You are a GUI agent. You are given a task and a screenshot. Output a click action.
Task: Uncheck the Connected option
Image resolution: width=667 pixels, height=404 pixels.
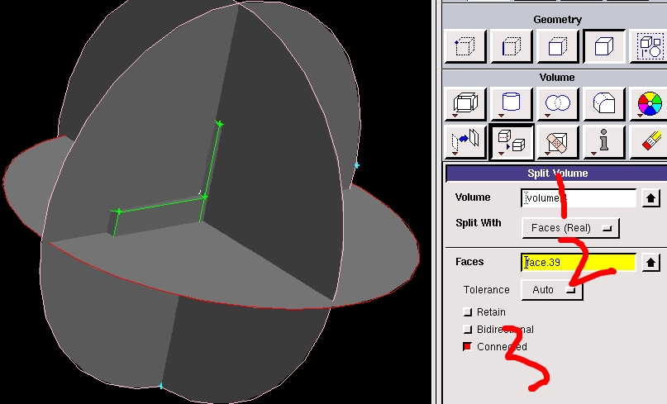coord(468,347)
